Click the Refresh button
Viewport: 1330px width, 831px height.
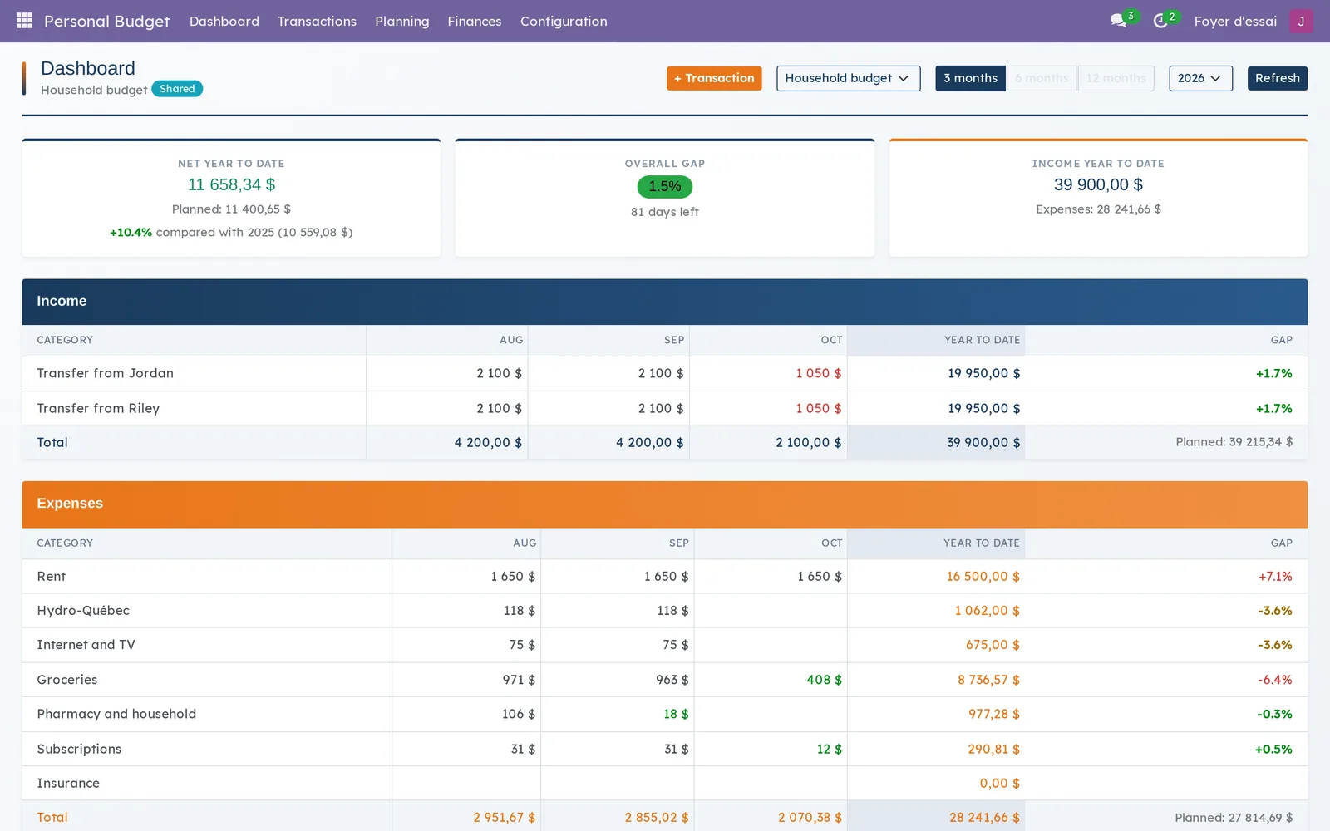tap(1278, 78)
